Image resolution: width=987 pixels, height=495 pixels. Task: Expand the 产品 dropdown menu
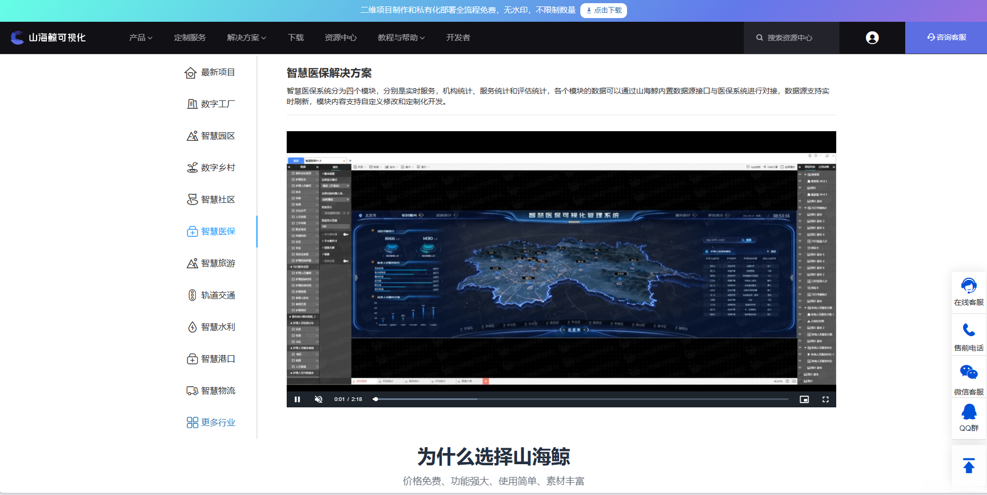[x=141, y=38]
